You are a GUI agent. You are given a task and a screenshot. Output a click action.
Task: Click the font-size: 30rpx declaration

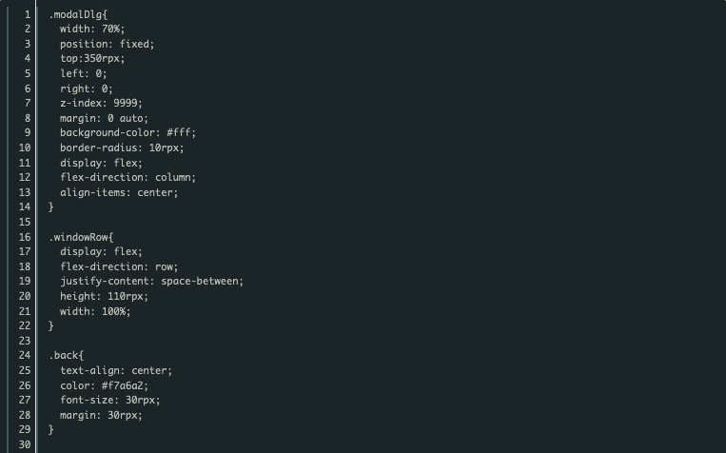point(110,400)
